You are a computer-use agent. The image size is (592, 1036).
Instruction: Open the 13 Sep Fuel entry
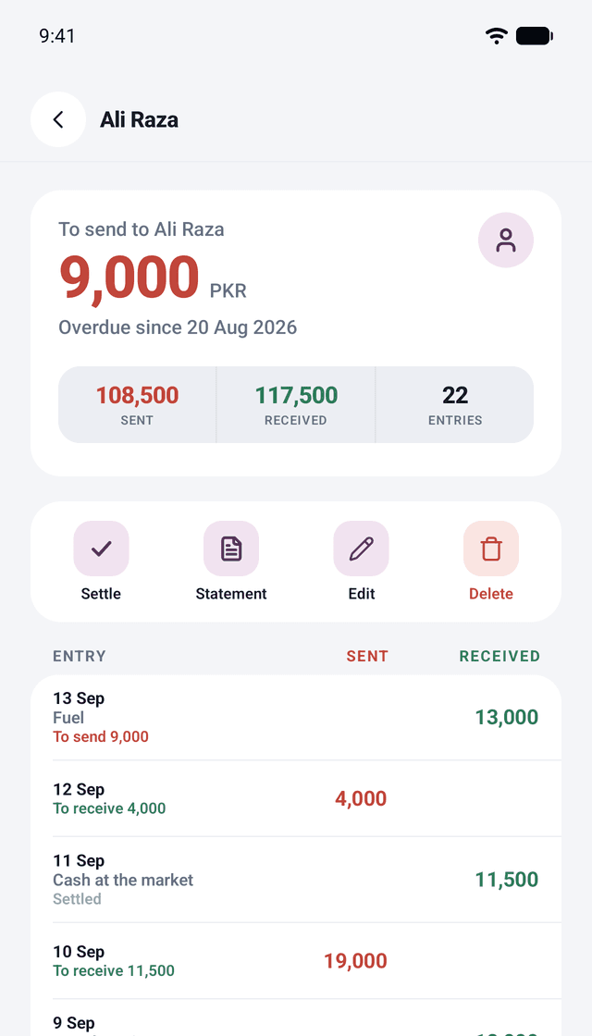296,718
